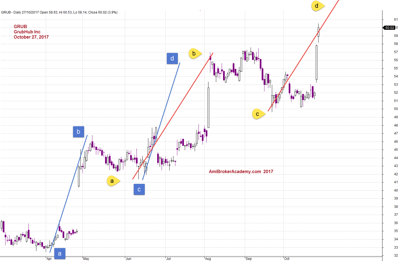The height and width of the screenshot is (261, 399).
Task: Select the yellow 'd' callout bubble
Action: pyautogui.click(x=318, y=6)
